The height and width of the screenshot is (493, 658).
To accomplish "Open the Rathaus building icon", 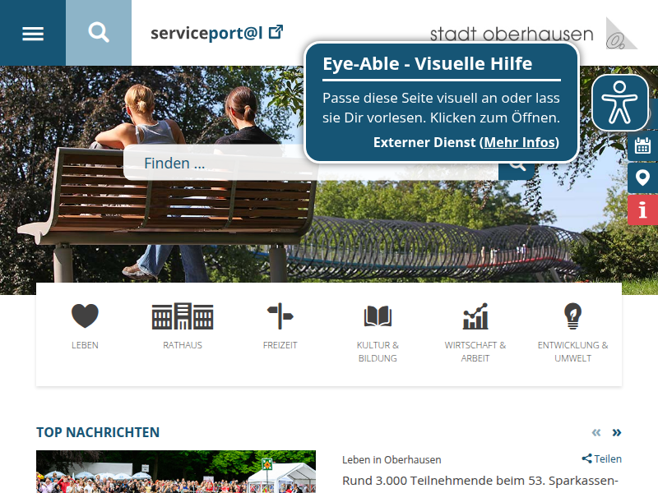I will [183, 316].
